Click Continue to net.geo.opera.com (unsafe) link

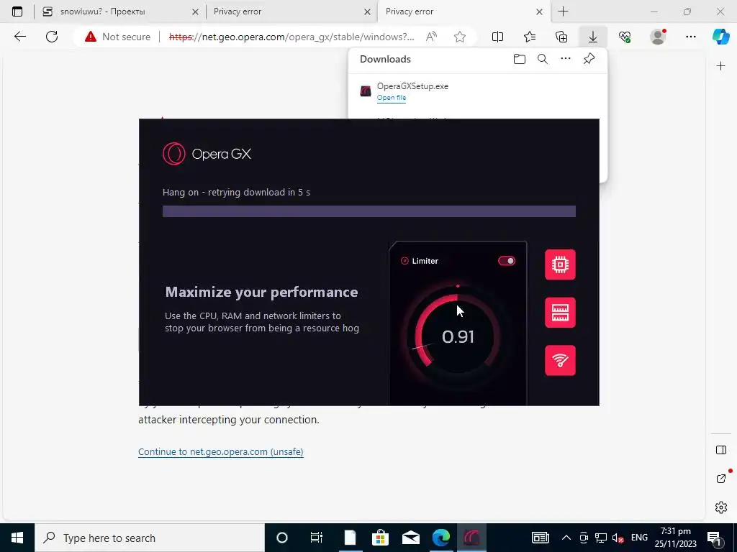(x=221, y=451)
